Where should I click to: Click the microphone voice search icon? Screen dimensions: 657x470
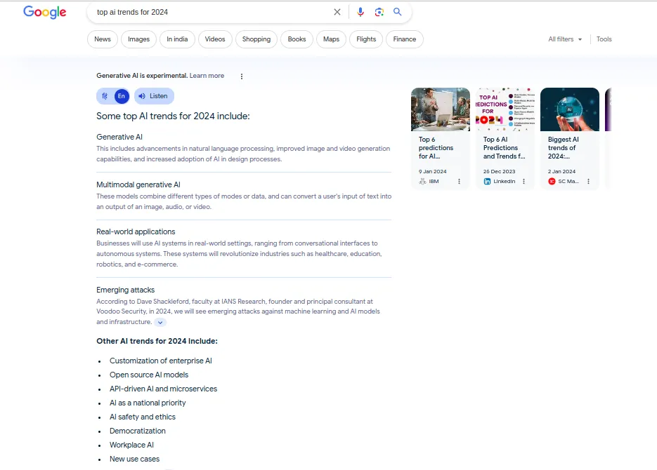pyautogui.click(x=360, y=12)
